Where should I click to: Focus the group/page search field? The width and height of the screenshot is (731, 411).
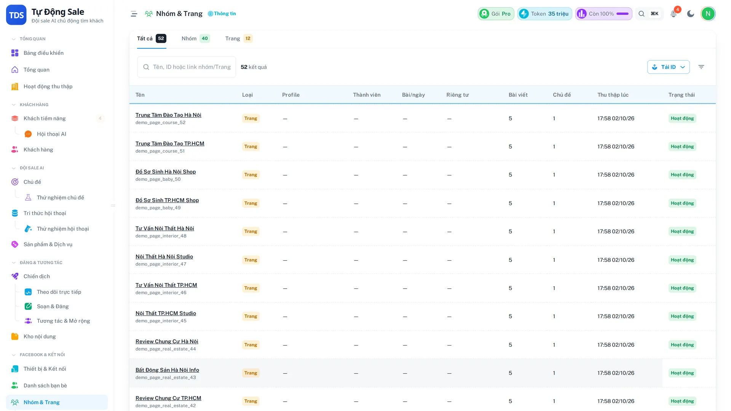click(x=187, y=67)
